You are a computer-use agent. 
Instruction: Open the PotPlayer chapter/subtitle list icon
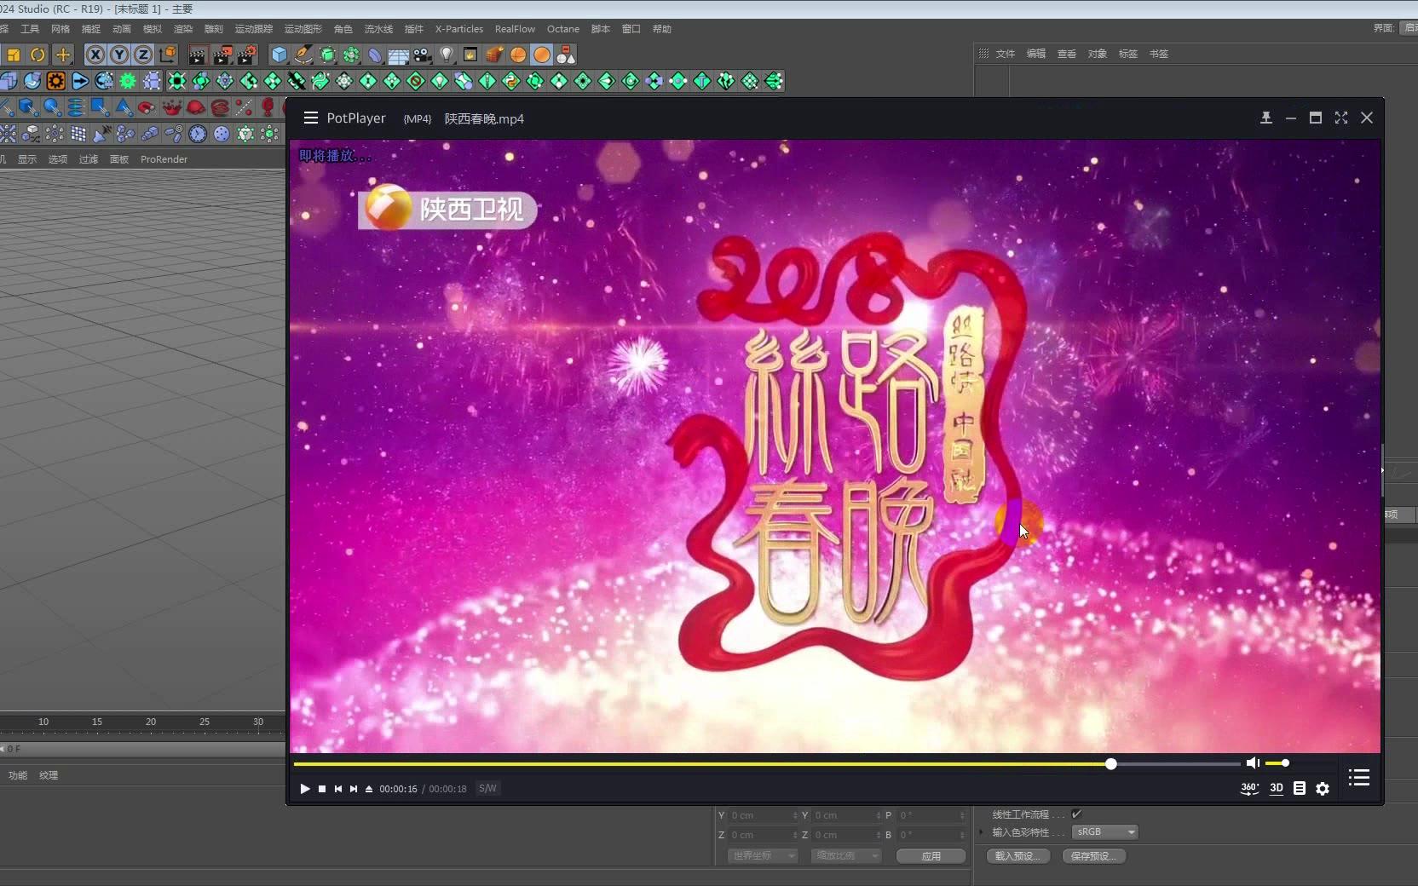click(1300, 789)
